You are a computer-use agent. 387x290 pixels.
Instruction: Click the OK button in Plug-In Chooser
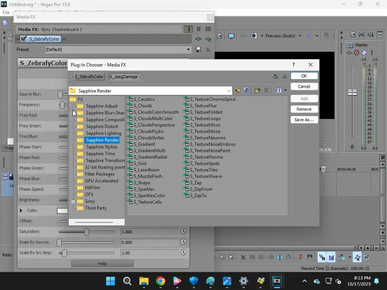[x=304, y=76]
